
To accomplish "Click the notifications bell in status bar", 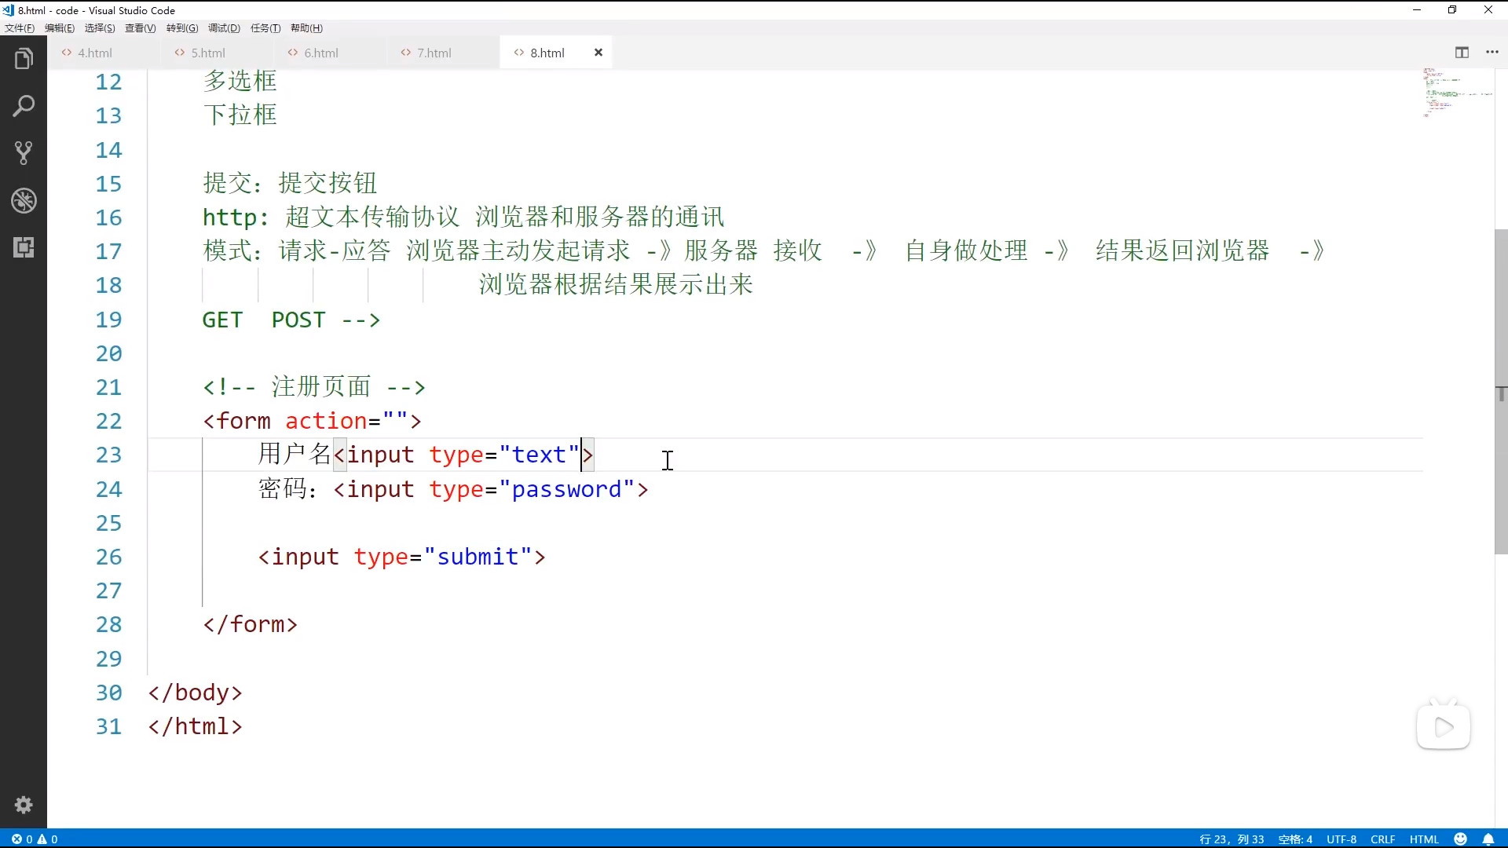I will pyautogui.click(x=1488, y=839).
